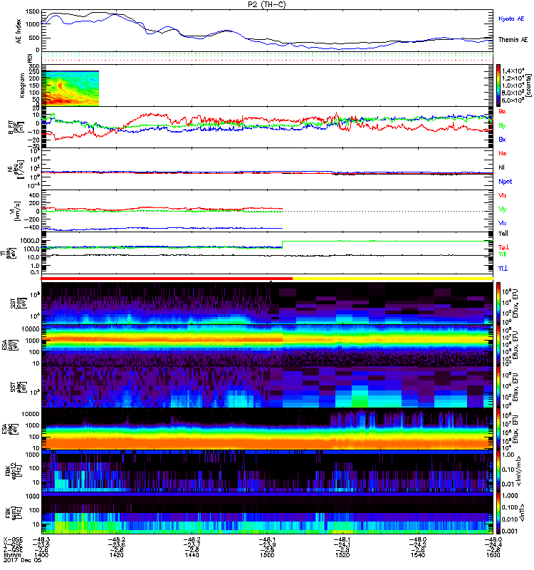This screenshot has height=570, width=534.
Task: Select the green Viy velocity legend
Action: click(503, 209)
